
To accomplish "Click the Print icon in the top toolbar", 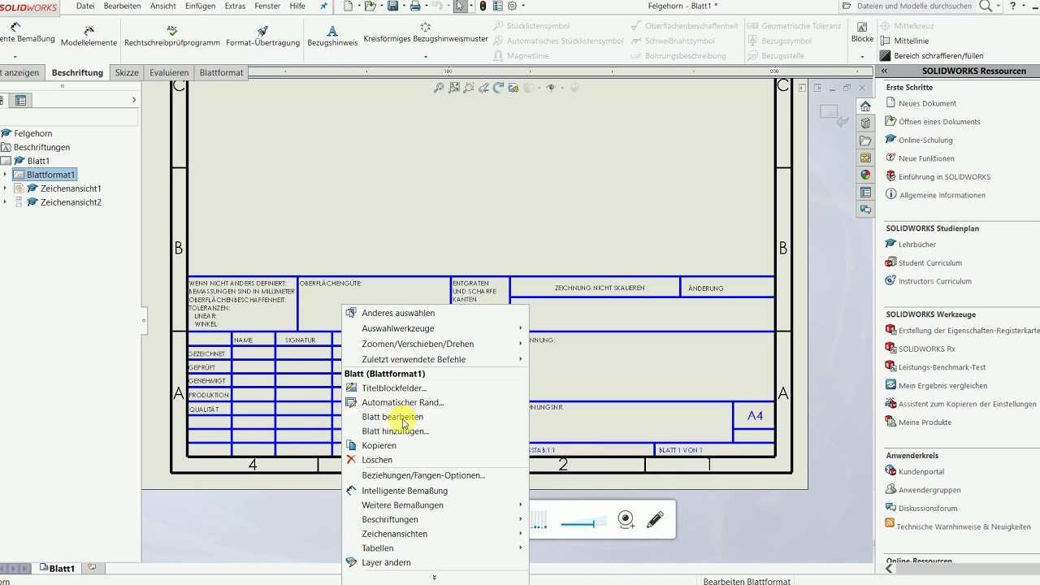I will point(415,6).
